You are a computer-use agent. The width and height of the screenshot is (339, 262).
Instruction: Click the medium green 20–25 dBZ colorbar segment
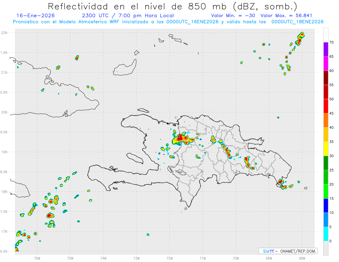tap(326, 177)
